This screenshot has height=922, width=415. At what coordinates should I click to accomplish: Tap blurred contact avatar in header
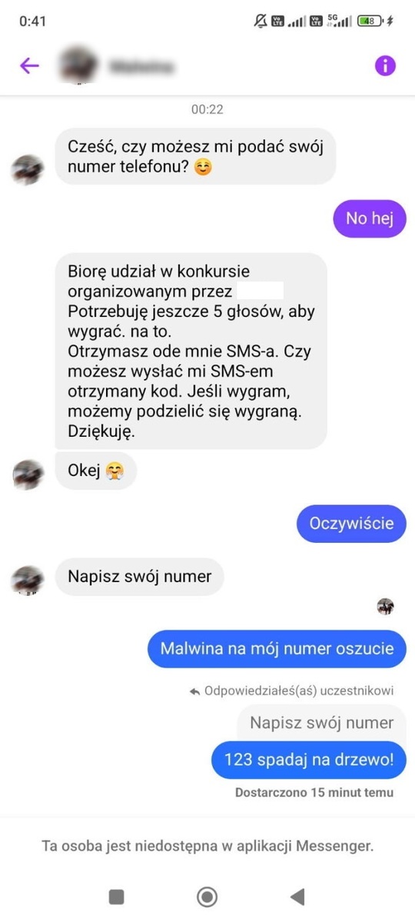79,66
